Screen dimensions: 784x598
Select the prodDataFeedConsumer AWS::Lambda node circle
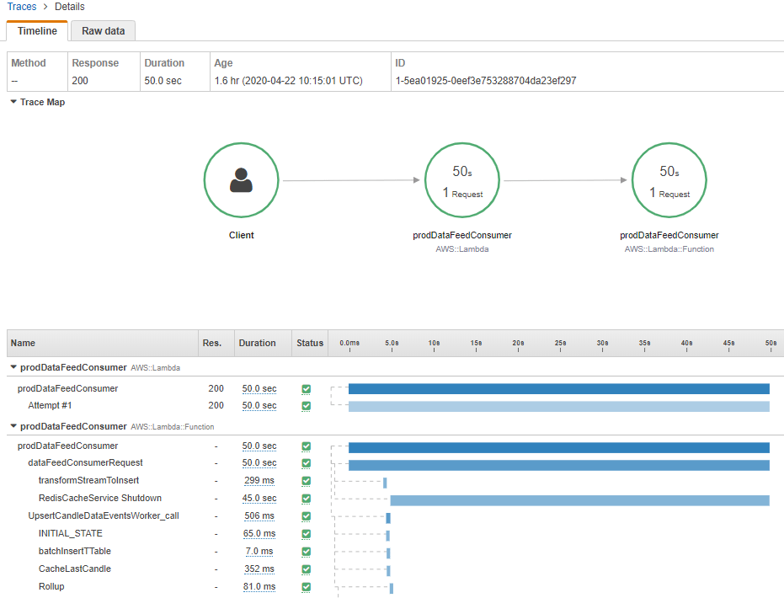tap(462, 180)
